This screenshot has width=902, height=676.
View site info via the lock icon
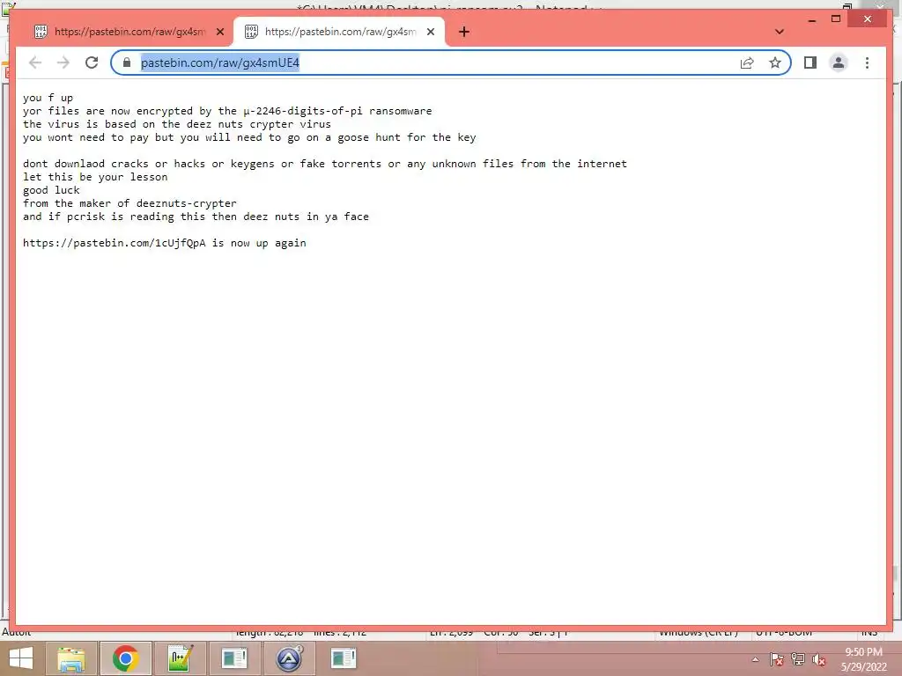tap(127, 62)
